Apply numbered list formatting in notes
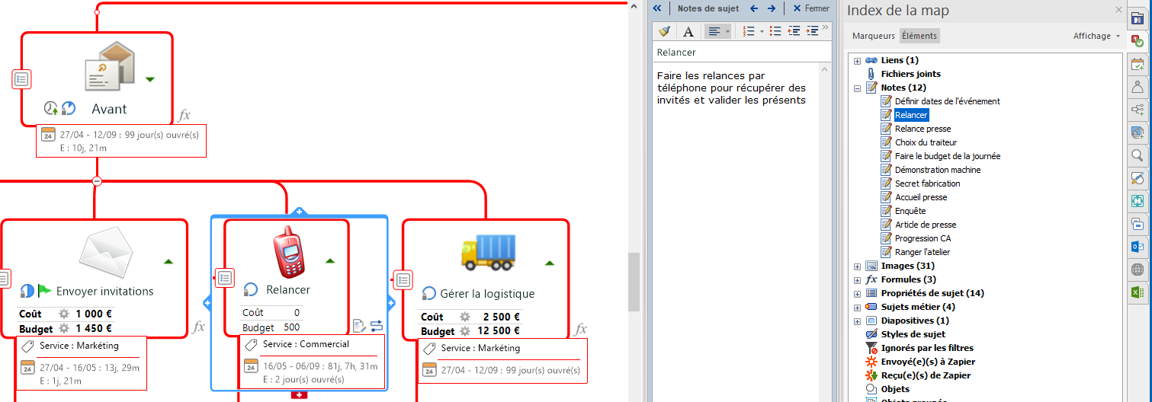1152x402 pixels. (749, 31)
